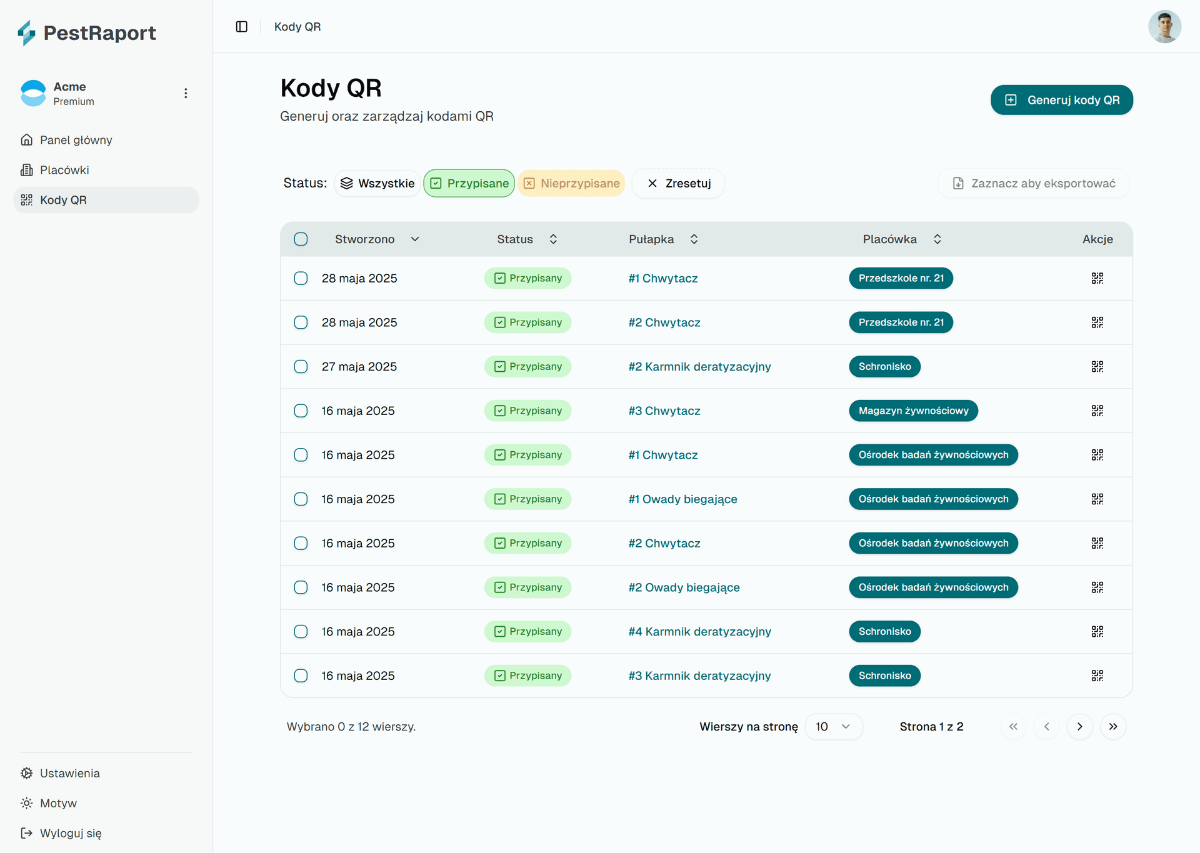Screen dimensions: 1200x853
Task: Toggle the sidebar panel icon
Action: 241,26
